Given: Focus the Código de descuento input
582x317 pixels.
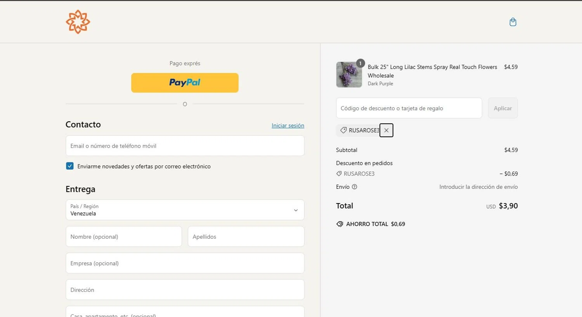Looking at the screenshot, I should tap(409, 108).
